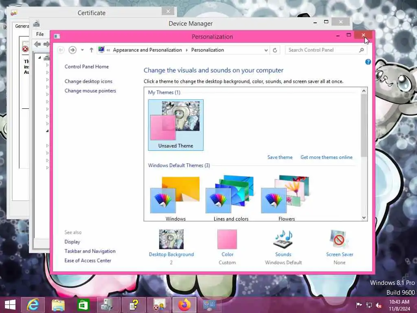Click theme list scroll up arrow

(364, 91)
